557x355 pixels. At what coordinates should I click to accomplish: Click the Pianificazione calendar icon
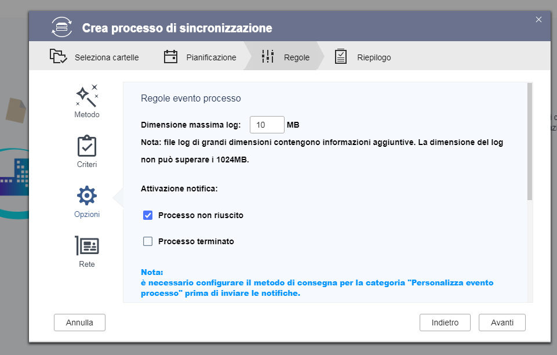pos(170,57)
